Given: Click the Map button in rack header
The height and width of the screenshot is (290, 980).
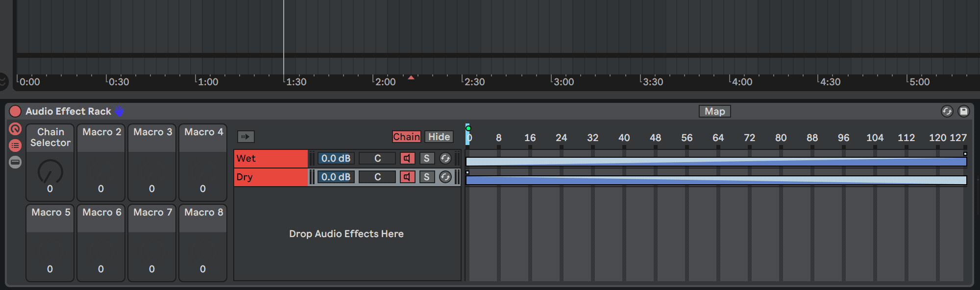Looking at the screenshot, I should 714,111.
